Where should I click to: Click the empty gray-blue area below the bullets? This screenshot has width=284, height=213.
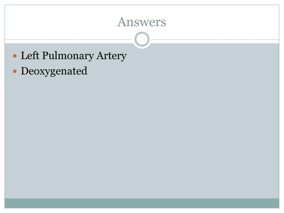(142, 138)
